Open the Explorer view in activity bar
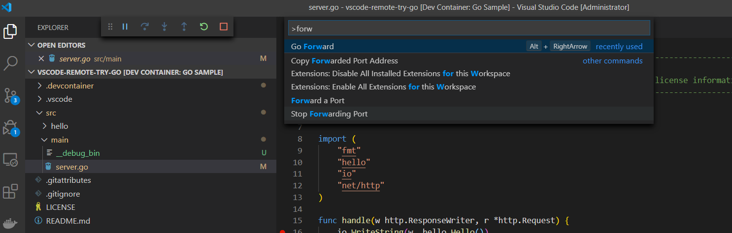 pyautogui.click(x=11, y=31)
